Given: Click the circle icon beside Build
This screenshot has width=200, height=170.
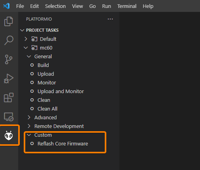Looking at the screenshot, I should pyautogui.click(x=32, y=65).
